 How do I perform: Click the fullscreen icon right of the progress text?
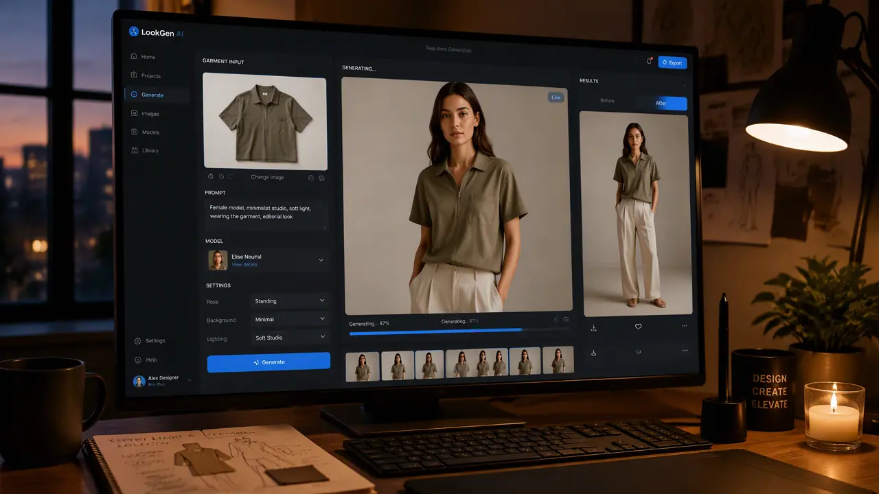coord(566,320)
